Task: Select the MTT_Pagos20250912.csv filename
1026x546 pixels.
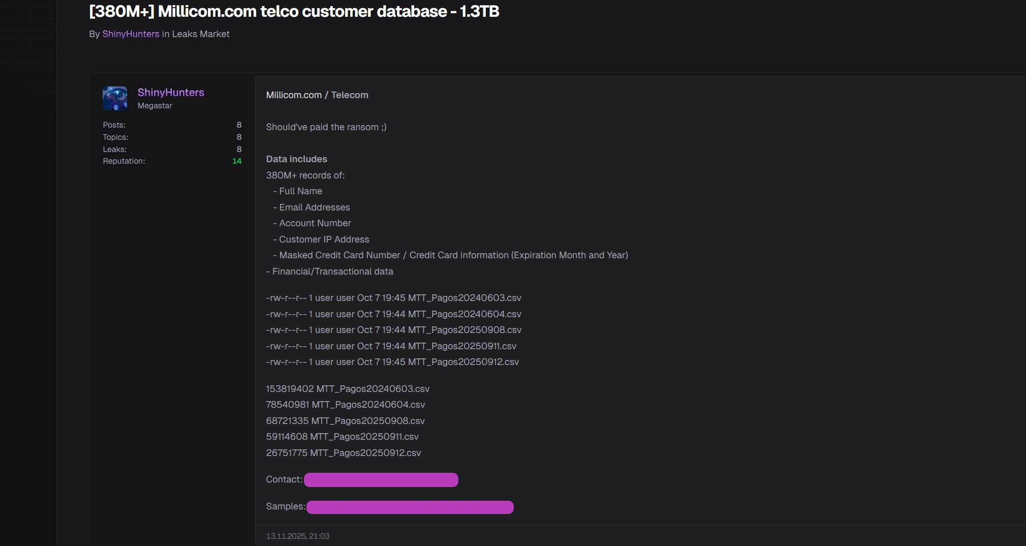Action: (463, 362)
